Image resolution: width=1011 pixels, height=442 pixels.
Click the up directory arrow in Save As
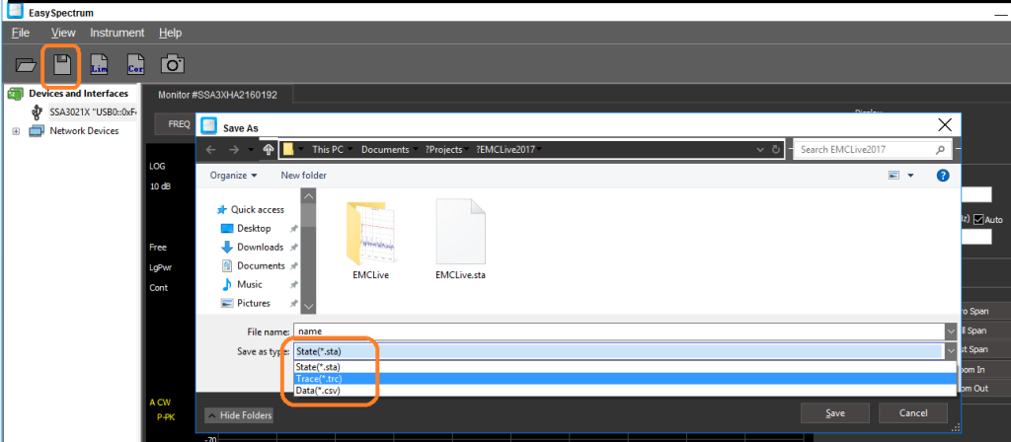point(269,149)
